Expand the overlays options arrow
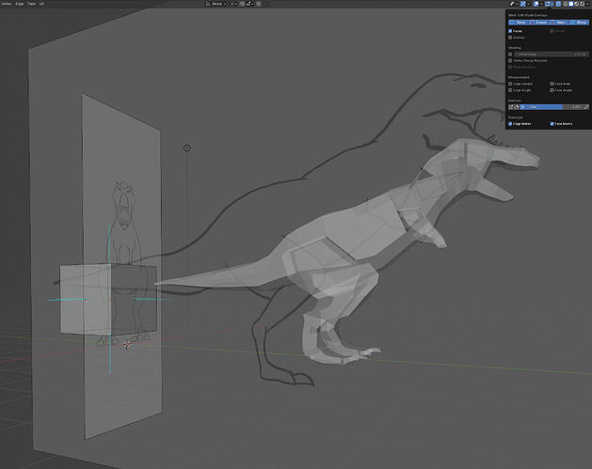The image size is (592, 469). pos(542,4)
